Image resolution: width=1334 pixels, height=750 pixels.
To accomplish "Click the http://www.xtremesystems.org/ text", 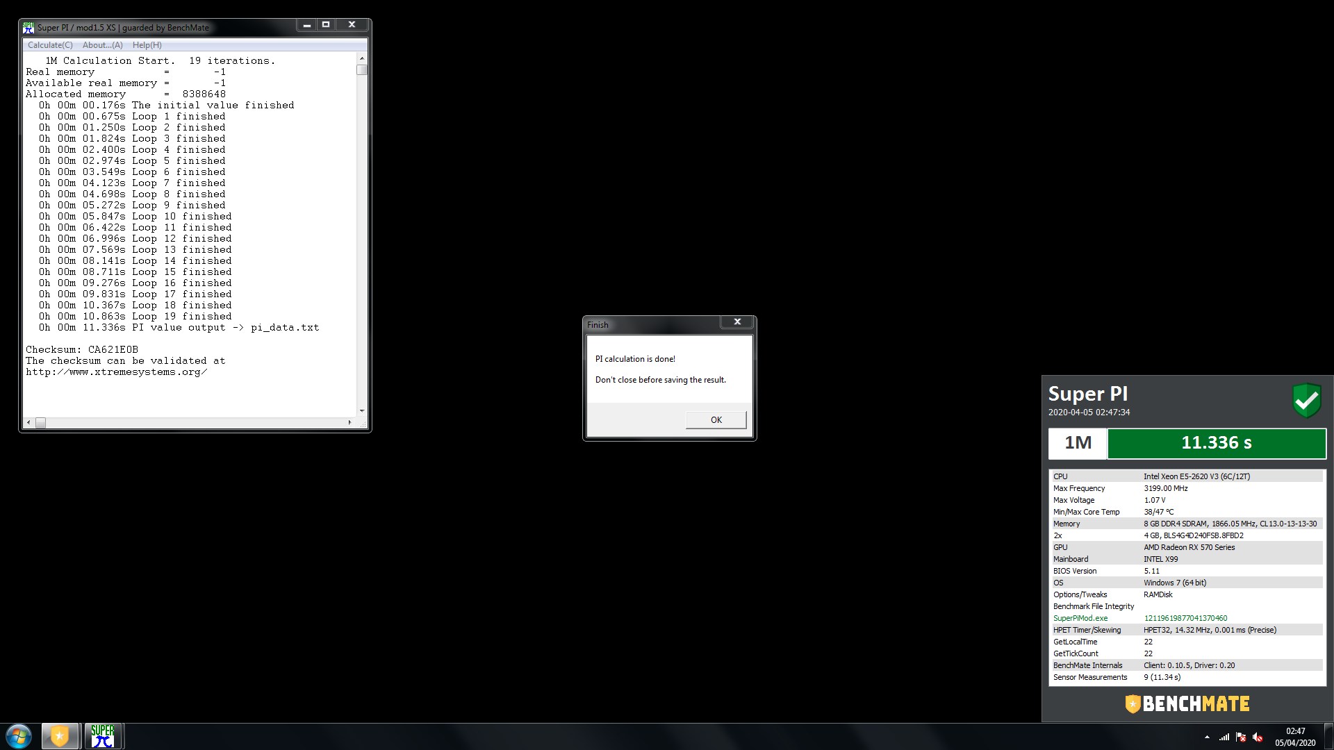I will [116, 372].
